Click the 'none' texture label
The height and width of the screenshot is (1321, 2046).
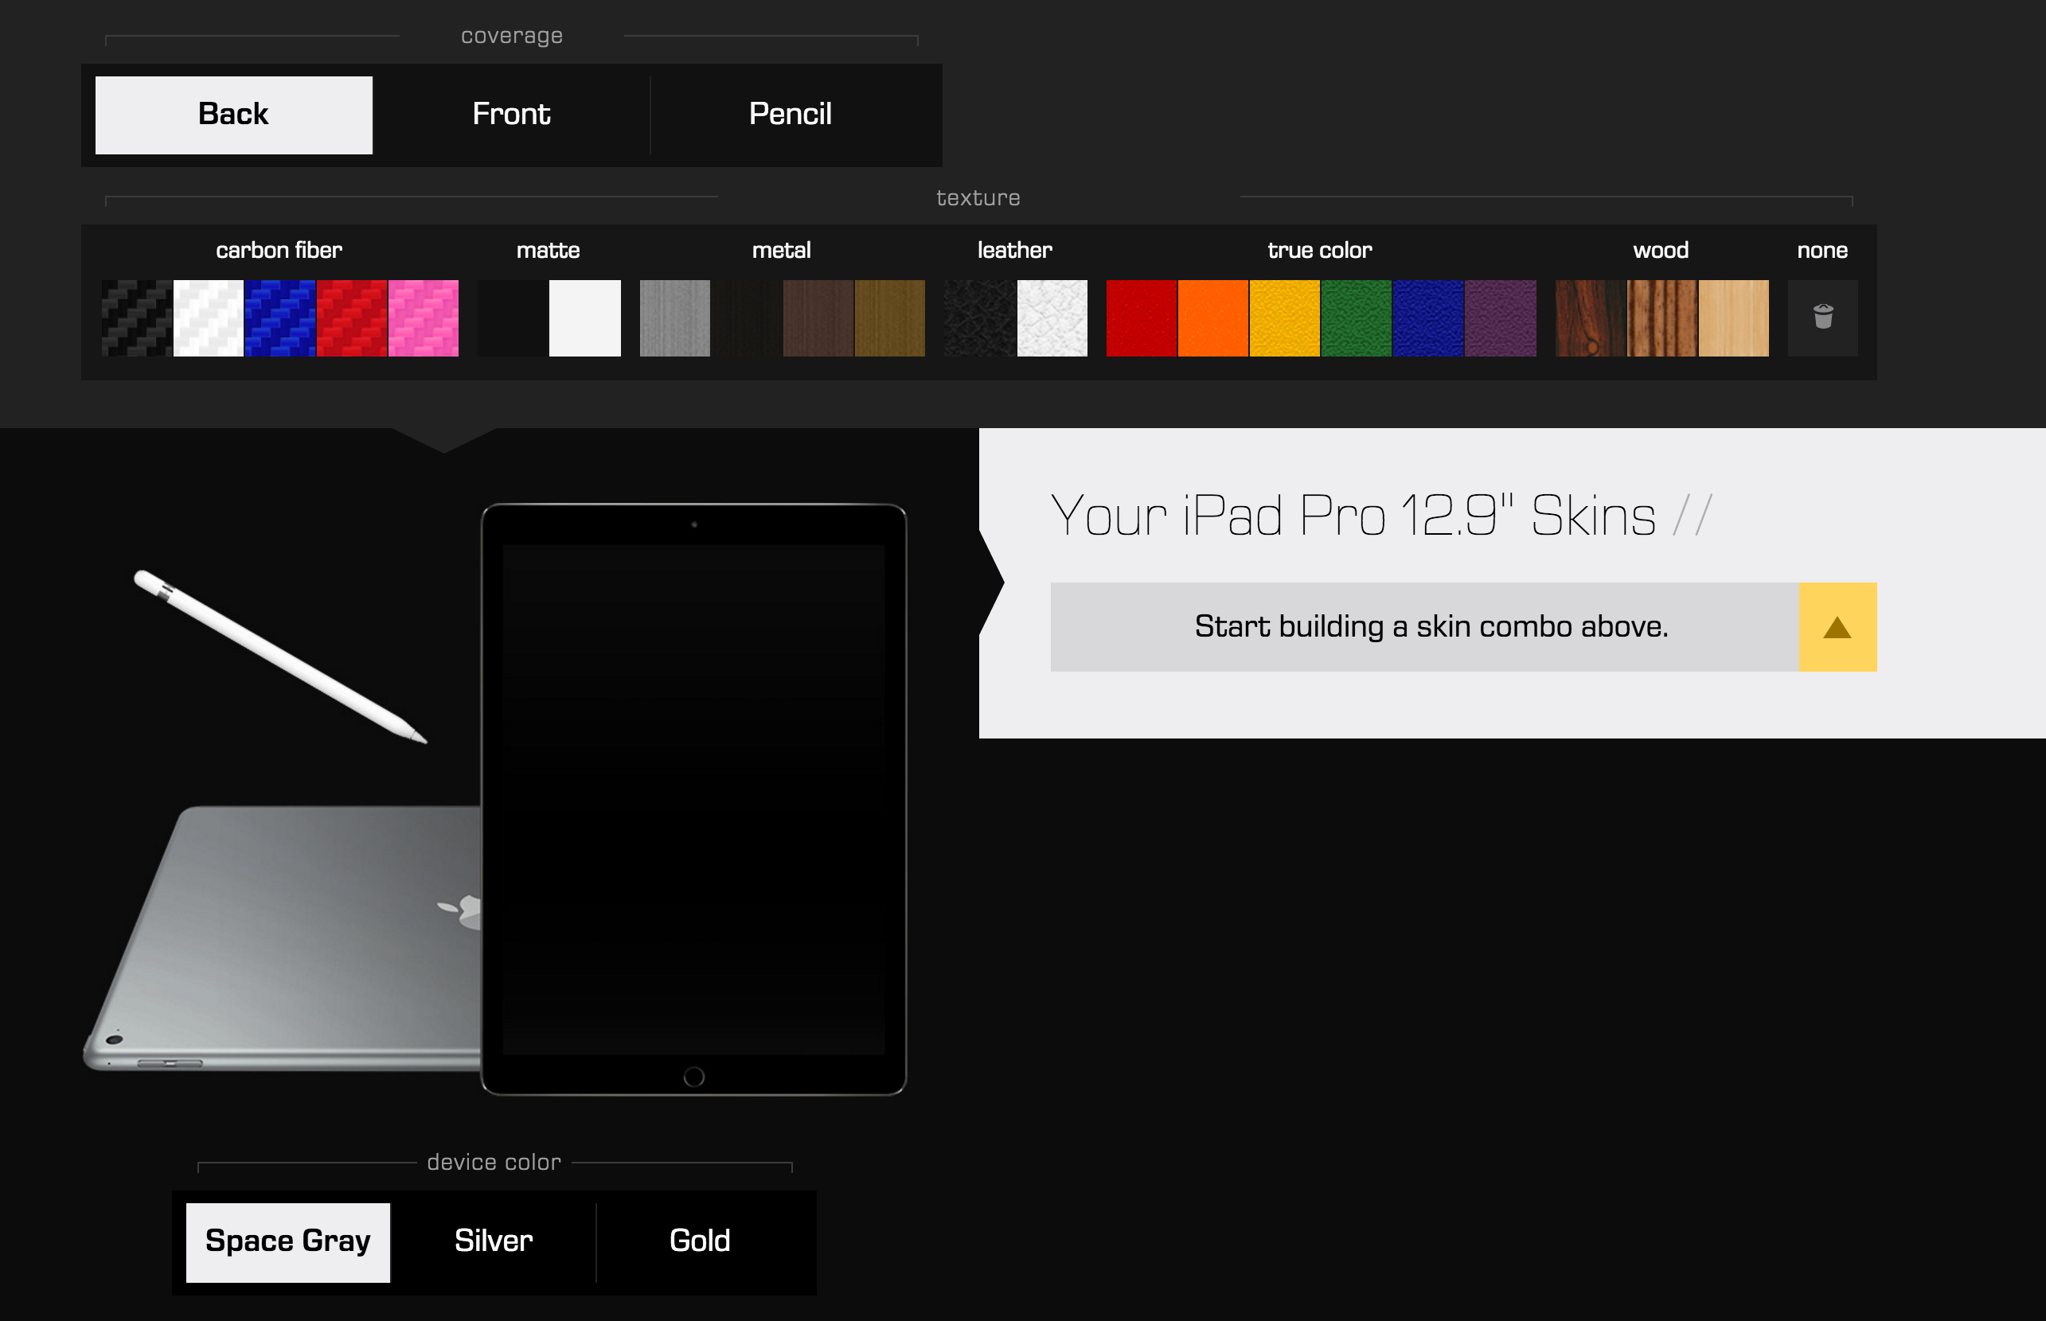point(1823,251)
